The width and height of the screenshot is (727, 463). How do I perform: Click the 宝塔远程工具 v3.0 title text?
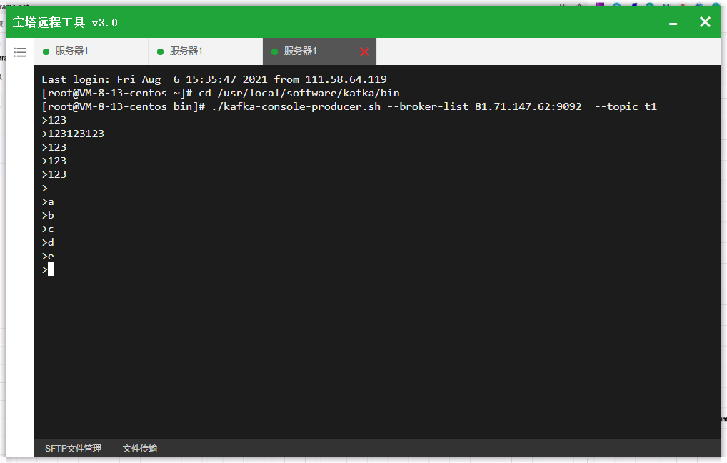[x=65, y=22]
